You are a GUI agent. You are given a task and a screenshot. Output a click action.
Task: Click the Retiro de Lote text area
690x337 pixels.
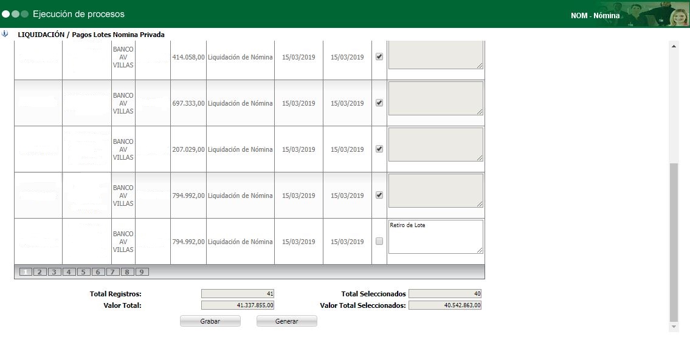pos(436,237)
